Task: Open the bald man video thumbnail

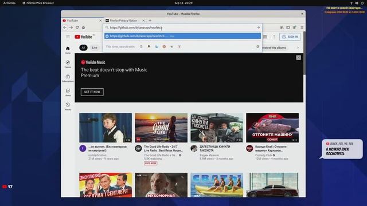Action: (x=161, y=185)
